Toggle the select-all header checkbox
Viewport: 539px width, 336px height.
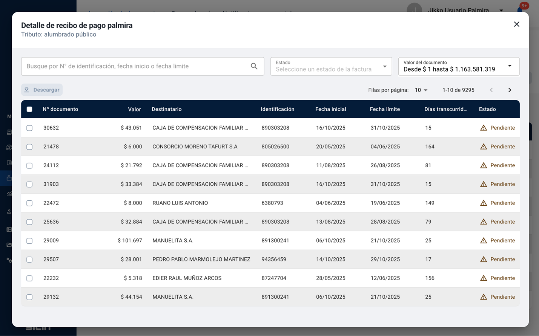(x=29, y=110)
